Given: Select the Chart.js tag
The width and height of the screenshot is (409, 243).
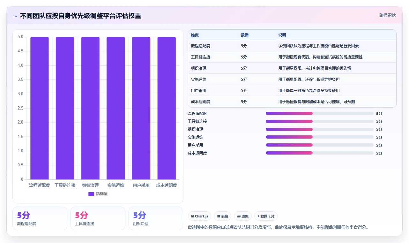Looking at the screenshot, I should [199, 216].
